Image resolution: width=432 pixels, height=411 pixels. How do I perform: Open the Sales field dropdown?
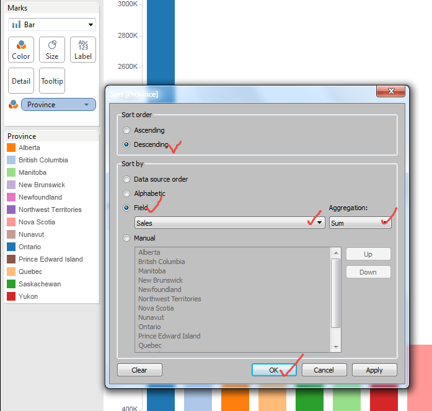[x=230, y=223]
